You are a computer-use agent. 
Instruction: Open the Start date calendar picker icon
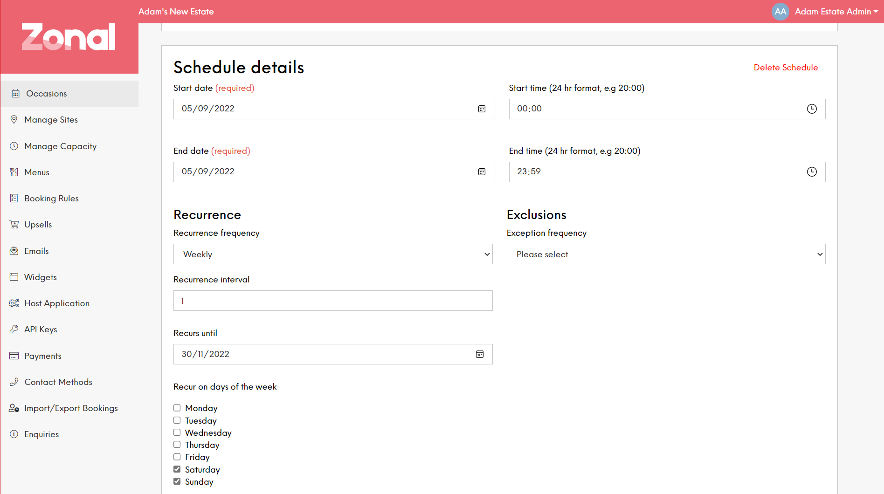point(482,109)
